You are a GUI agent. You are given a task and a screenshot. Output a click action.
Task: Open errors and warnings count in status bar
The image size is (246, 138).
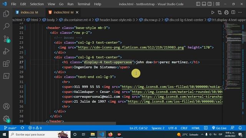[x=35, y=128]
